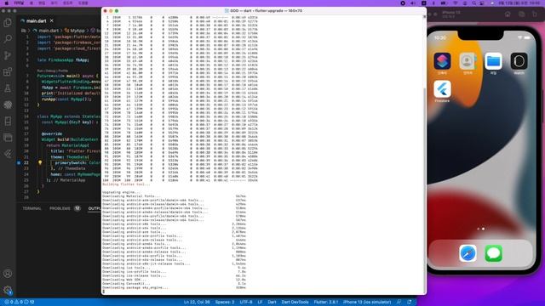Viewport: 545px width, 306px height.
Task: Switch to the OUTPUT panel tab
Action: 95,208
